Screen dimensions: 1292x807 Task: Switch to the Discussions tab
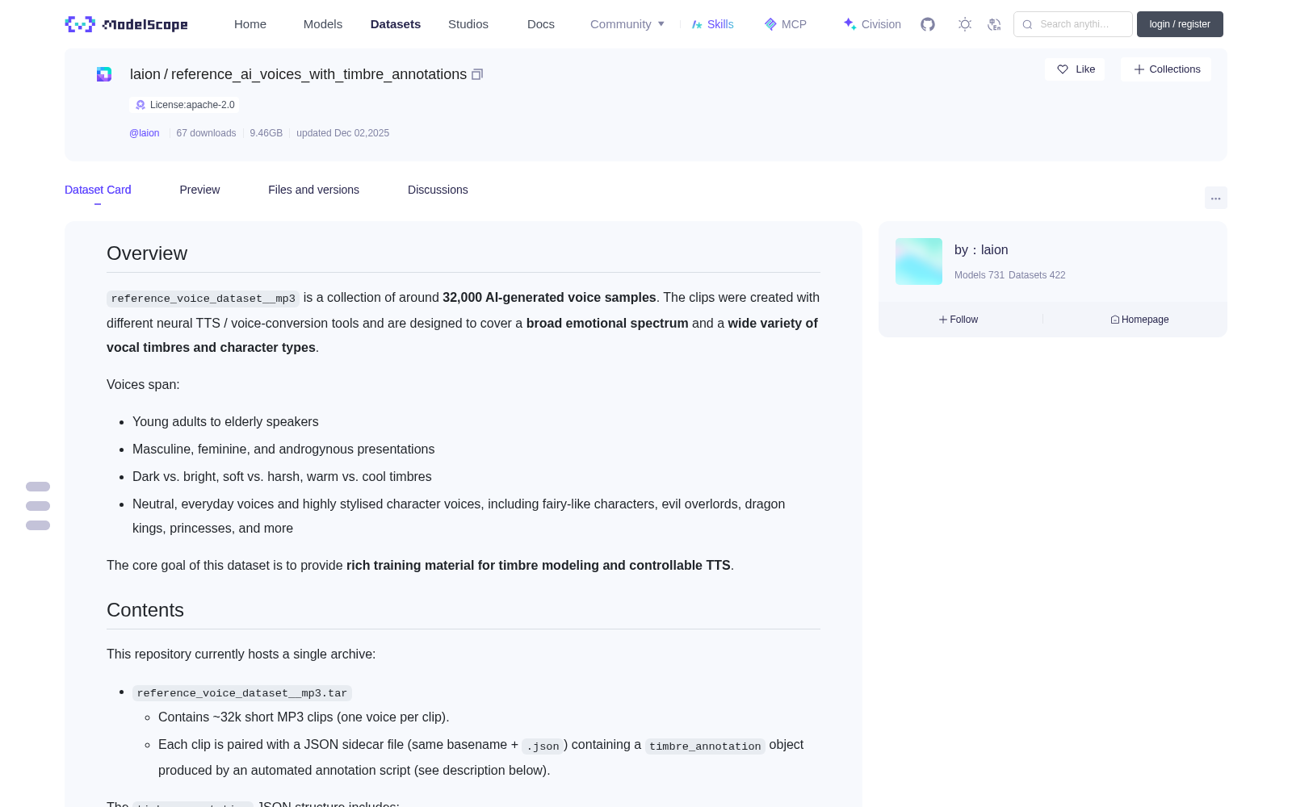438,190
